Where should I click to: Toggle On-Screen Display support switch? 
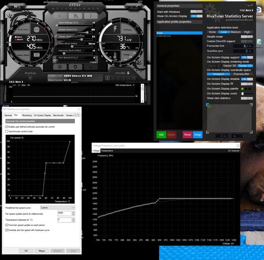pyautogui.click(x=247, y=57)
